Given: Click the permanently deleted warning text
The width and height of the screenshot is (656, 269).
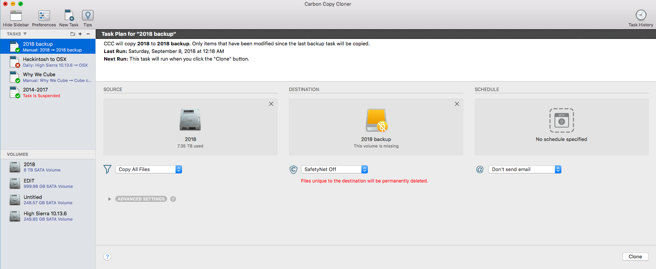Looking at the screenshot, I should 364,181.
